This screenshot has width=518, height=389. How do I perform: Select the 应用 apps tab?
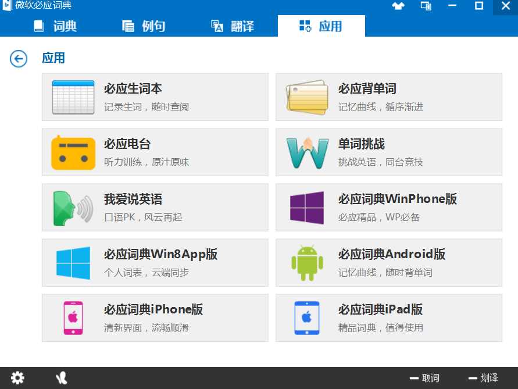[321, 26]
